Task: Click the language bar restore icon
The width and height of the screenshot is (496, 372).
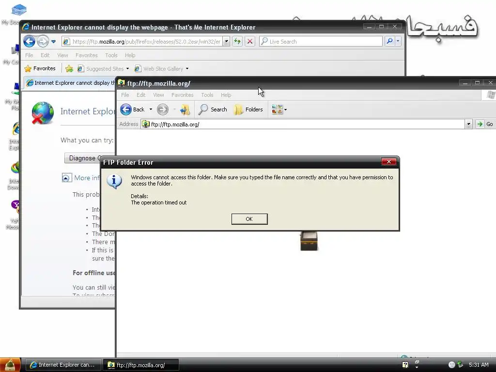Action: (417, 362)
